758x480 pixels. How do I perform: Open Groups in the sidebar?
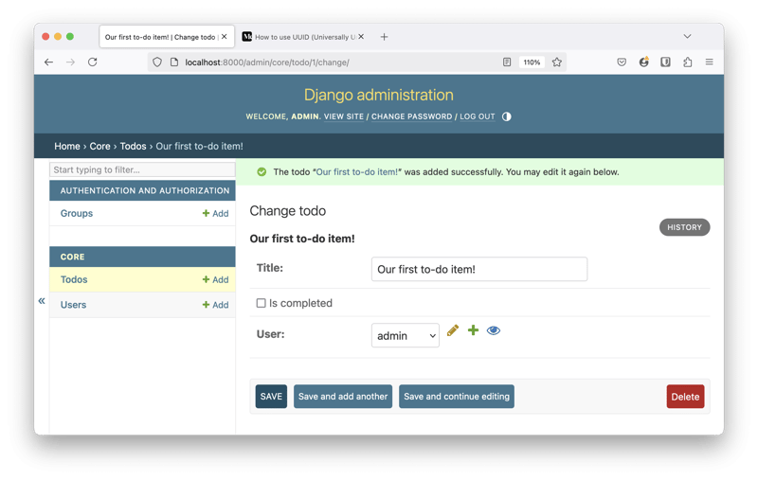[x=77, y=213]
